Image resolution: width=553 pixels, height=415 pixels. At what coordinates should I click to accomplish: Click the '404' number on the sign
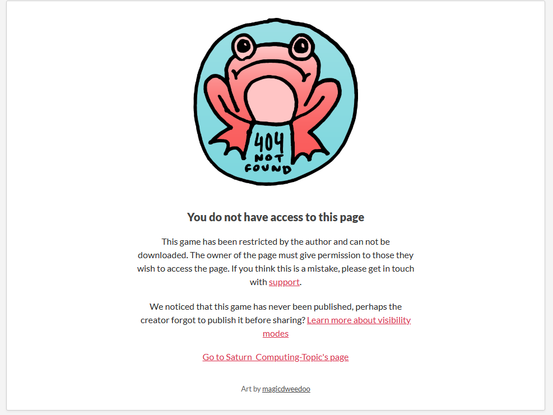tap(269, 142)
